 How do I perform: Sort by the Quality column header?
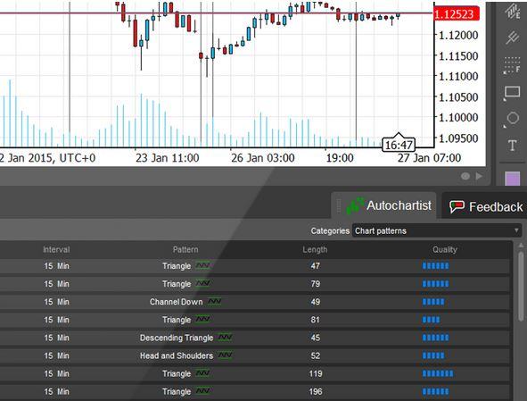point(445,249)
